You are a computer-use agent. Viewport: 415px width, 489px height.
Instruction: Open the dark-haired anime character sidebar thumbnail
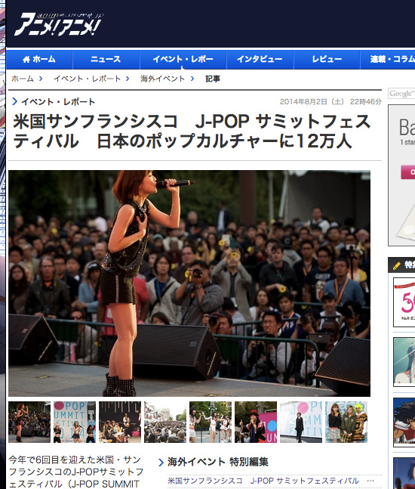[404, 422]
